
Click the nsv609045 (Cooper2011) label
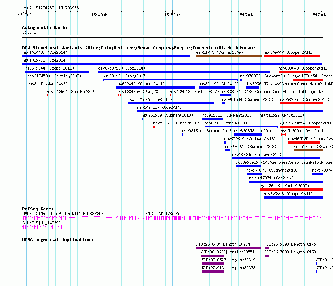pyautogui.click(x=140, y=84)
